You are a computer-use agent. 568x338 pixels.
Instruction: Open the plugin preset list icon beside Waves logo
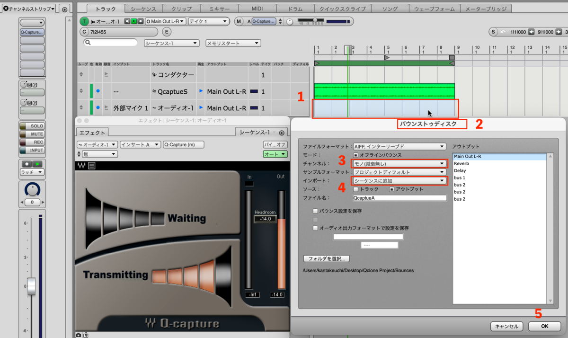point(92,166)
